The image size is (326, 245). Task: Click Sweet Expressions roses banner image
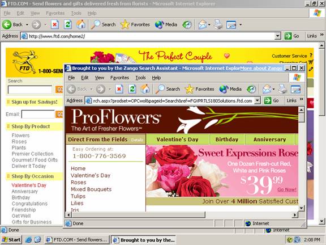coord(222,171)
